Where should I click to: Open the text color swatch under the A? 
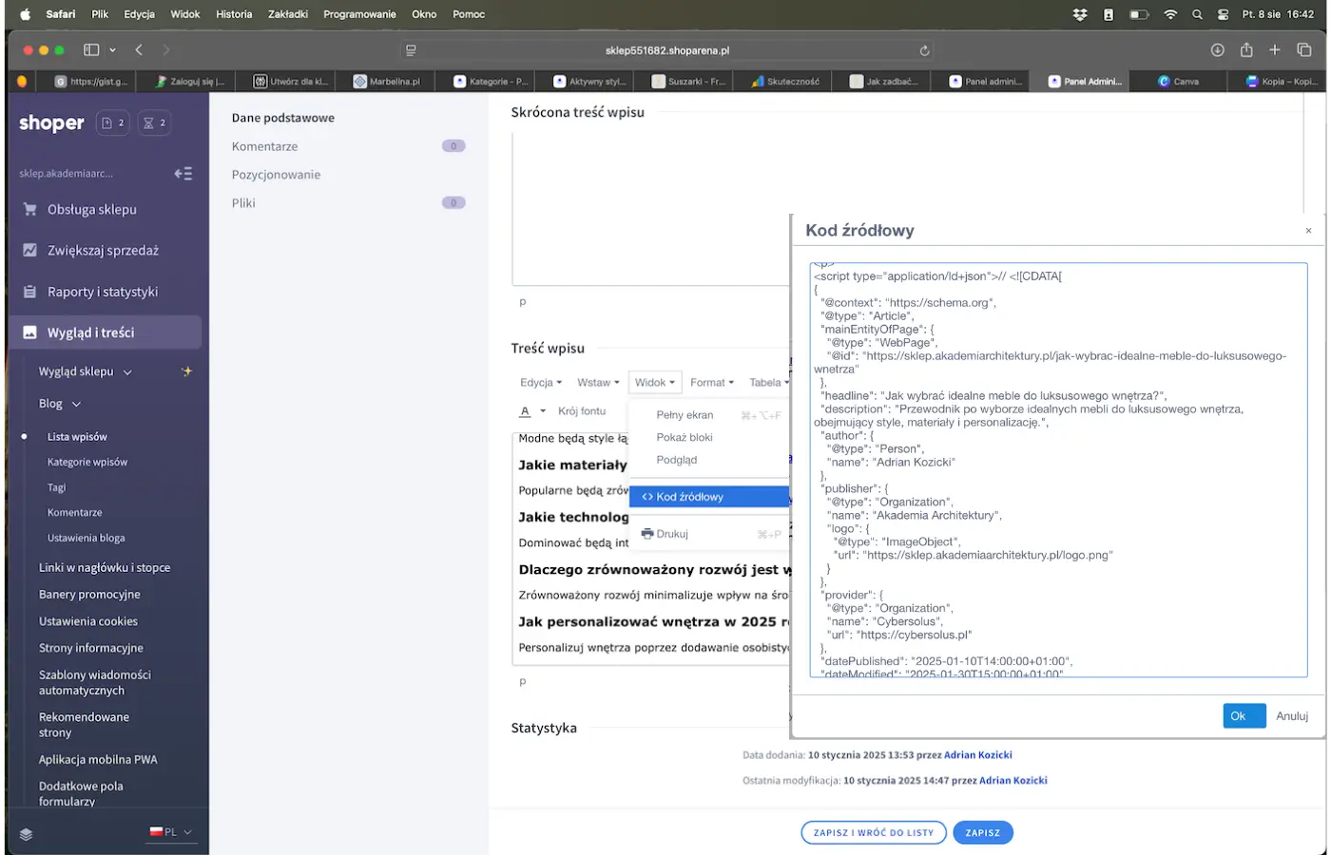point(525,410)
